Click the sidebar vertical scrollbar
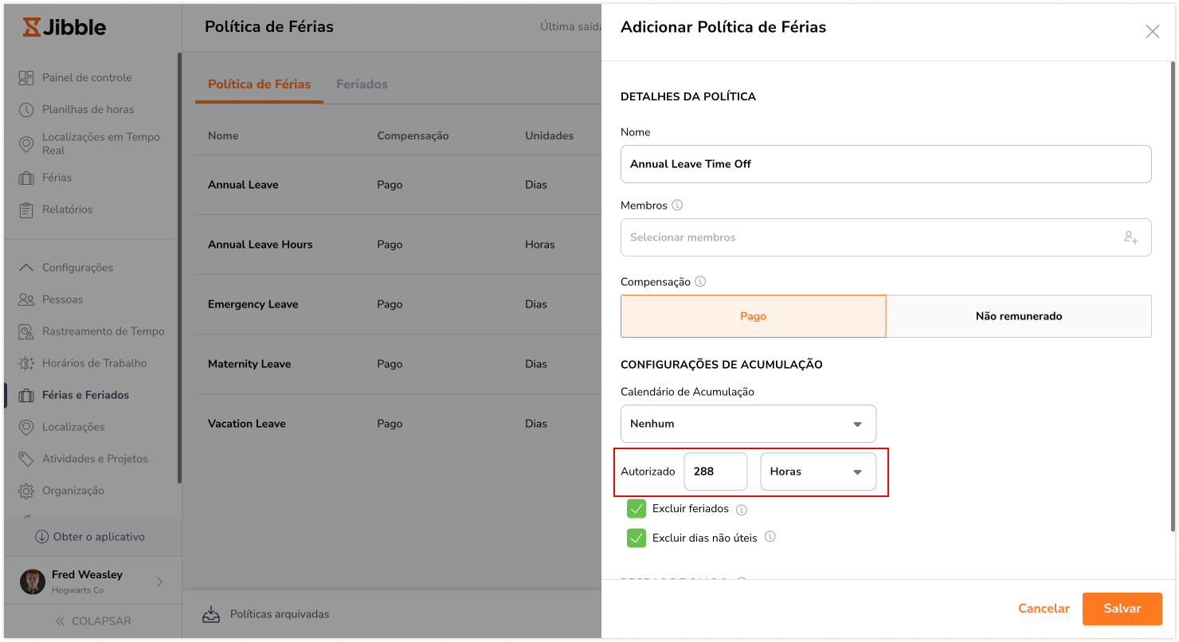 click(179, 267)
